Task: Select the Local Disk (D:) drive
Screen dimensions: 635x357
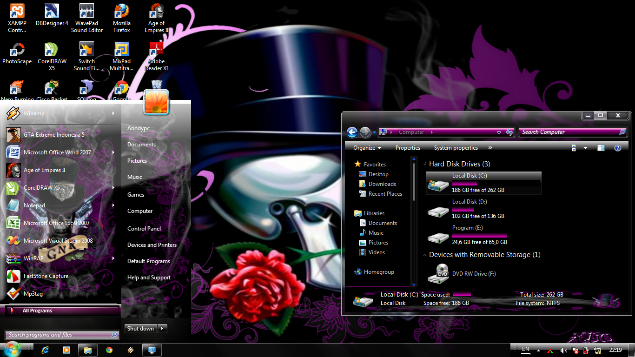Action: click(x=484, y=209)
